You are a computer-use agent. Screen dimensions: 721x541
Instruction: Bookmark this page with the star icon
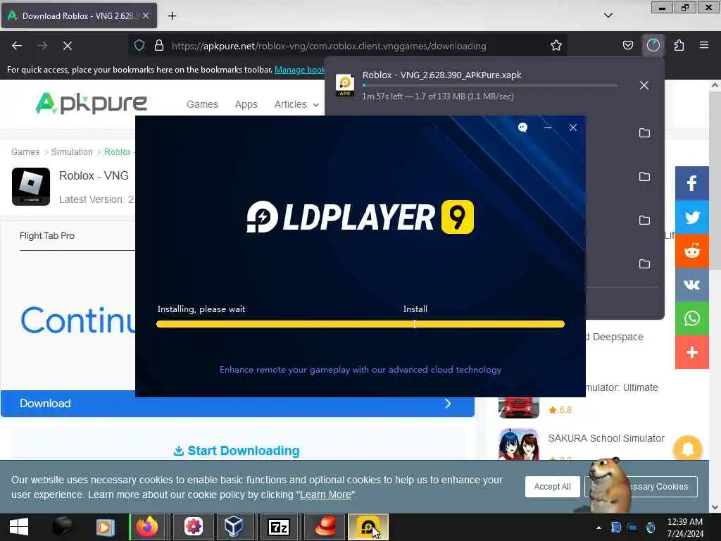556,46
